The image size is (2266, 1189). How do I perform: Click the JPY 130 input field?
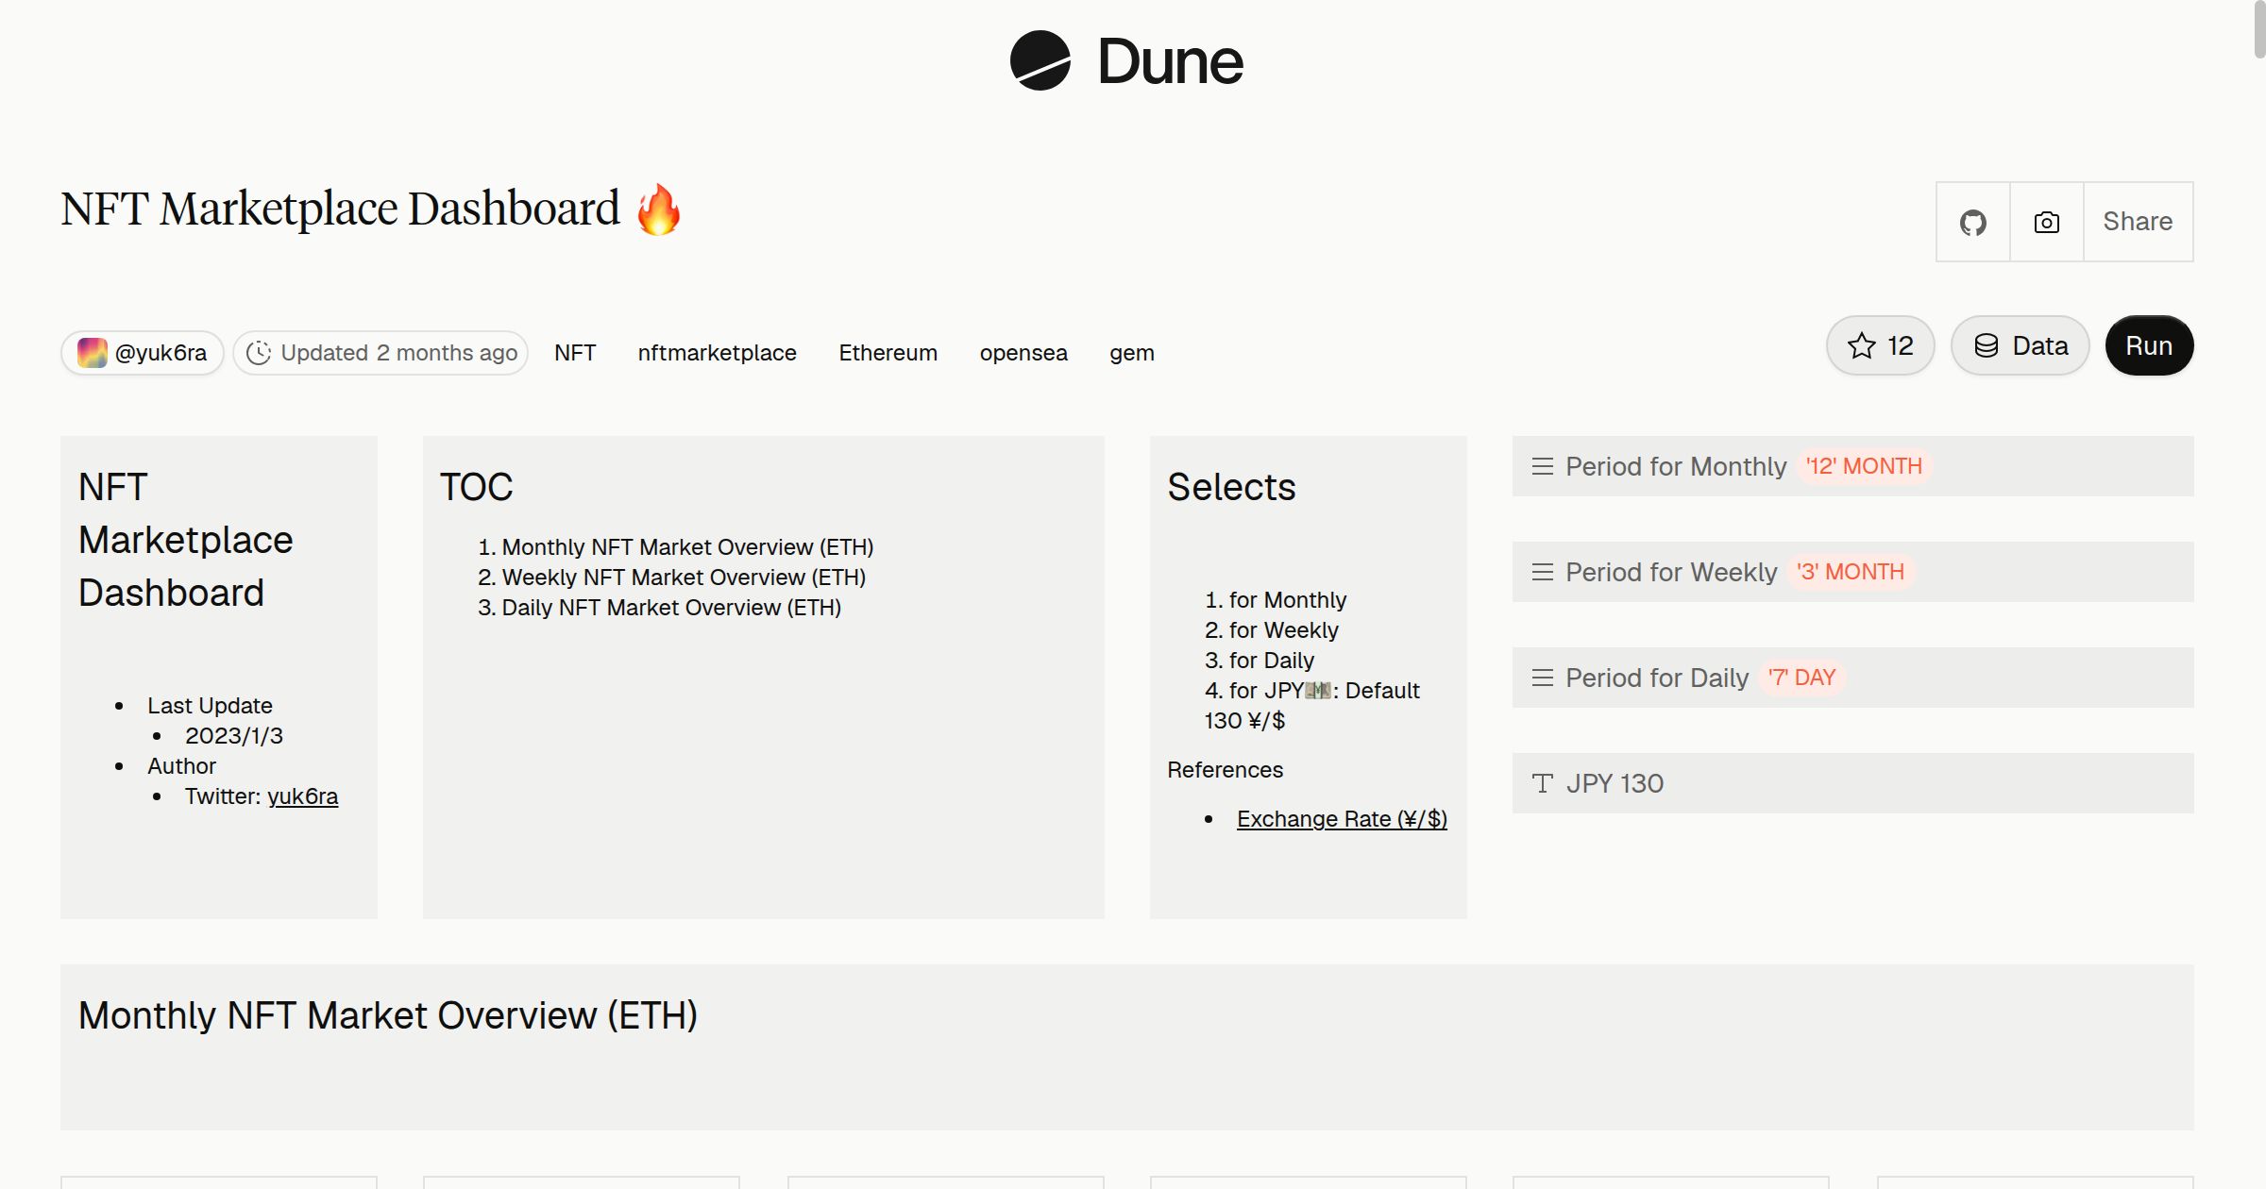coord(1852,783)
